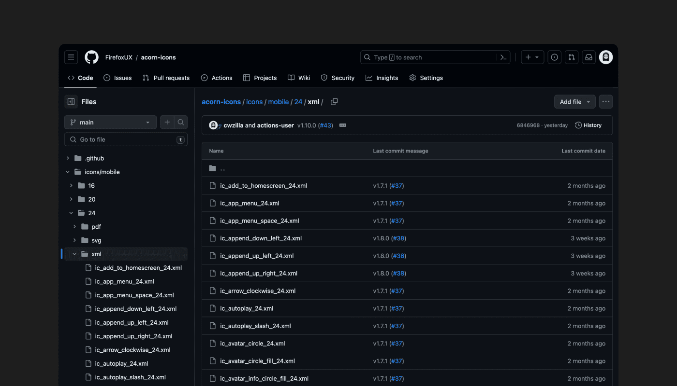Select ic_app_menu_space_24.xml in the file tree
The height and width of the screenshot is (386, 677).
134,295
